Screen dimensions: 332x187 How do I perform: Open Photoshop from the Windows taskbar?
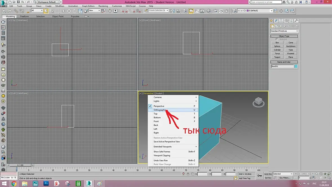[46, 184]
